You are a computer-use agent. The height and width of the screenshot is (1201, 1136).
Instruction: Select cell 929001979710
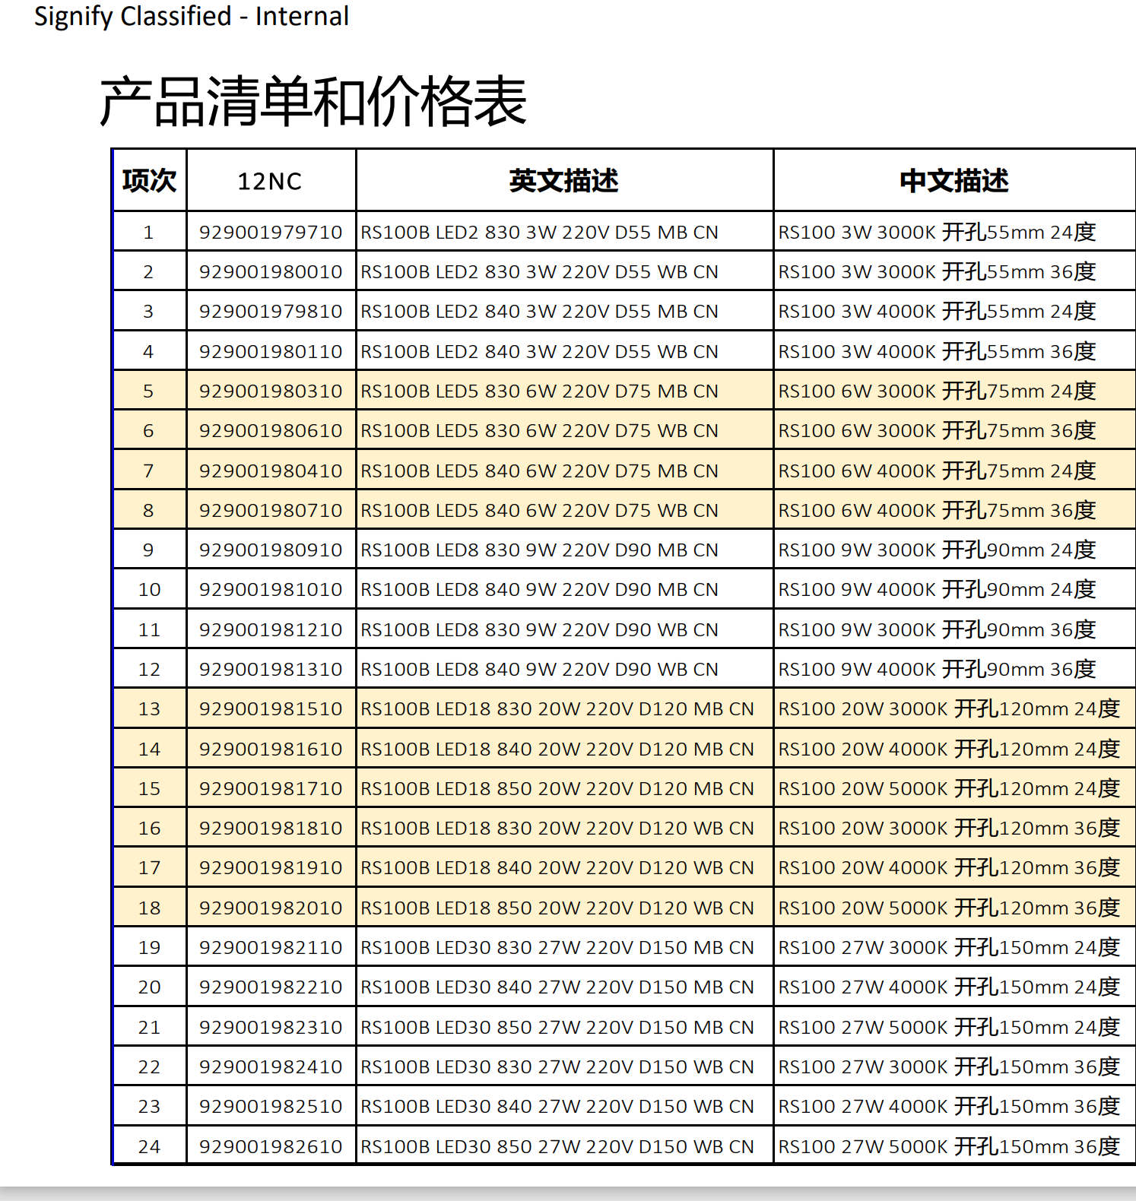[x=271, y=233]
